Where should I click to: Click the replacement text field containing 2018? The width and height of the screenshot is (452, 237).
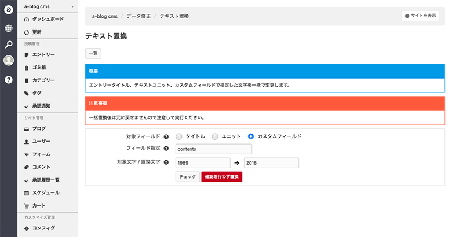(x=271, y=163)
